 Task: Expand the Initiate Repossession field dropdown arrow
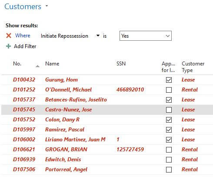(98, 36)
